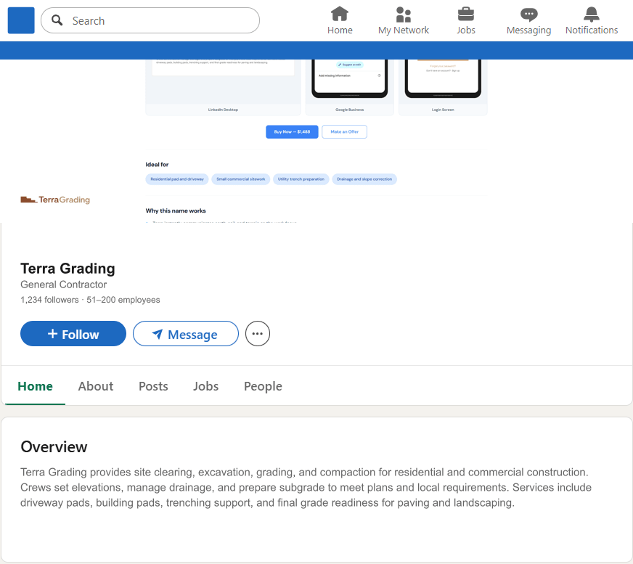The height and width of the screenshot is (564, 633).
Task: Check Notifications with the bell icon
Action: 591,15
